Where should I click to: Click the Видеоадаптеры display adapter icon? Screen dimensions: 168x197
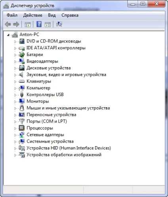pos(22,61)
